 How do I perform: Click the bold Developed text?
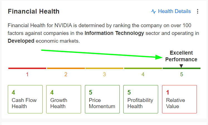pos(21,41)
